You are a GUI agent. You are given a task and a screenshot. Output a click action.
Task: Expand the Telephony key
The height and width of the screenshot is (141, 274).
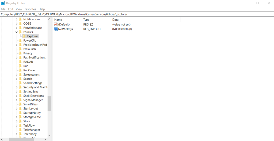17,134
